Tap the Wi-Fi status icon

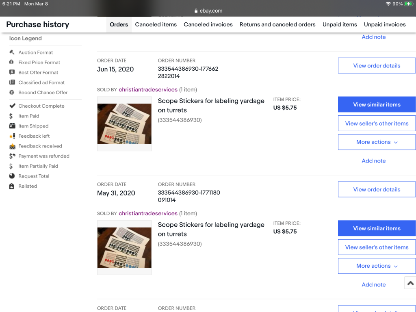(x=388, y=4)
